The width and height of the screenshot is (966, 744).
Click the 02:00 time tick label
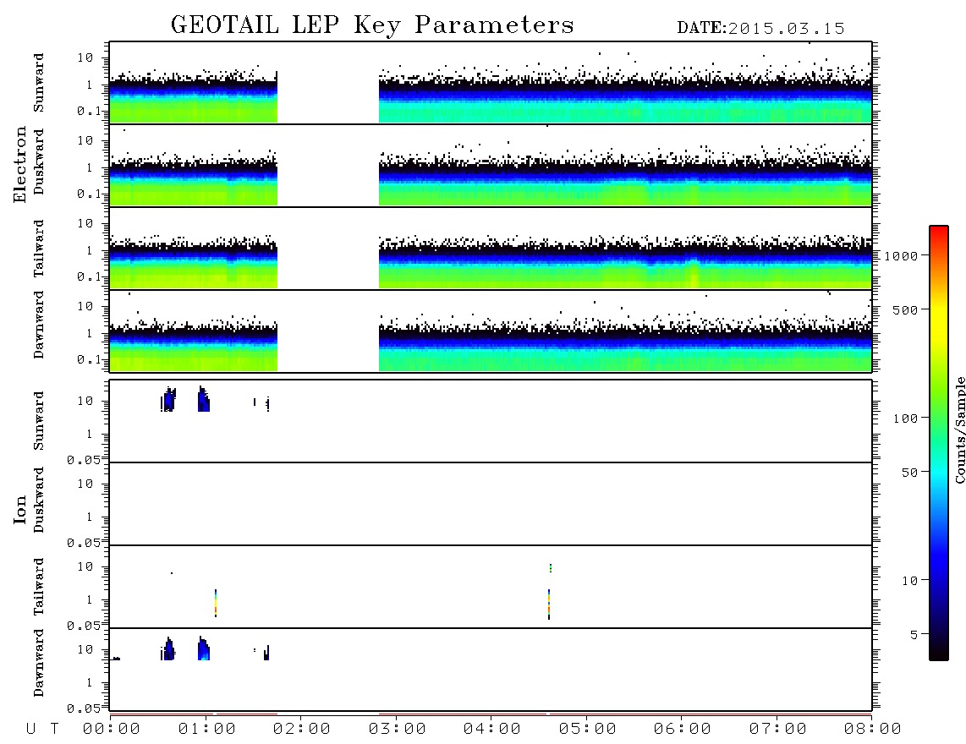[x=302, y=730]
